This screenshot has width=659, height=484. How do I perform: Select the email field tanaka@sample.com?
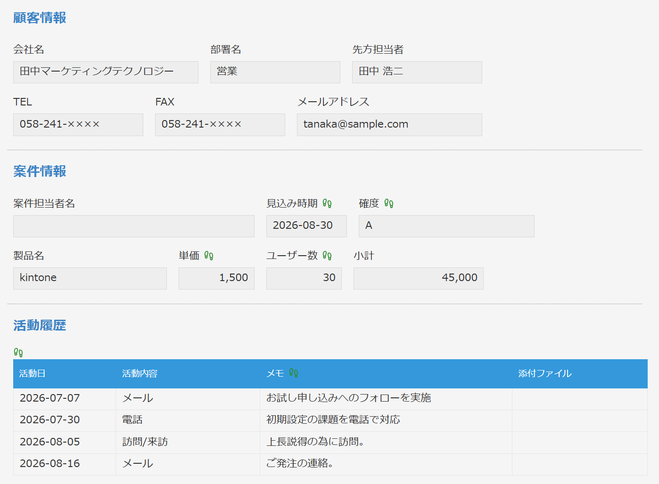click(x=389, y=125)
